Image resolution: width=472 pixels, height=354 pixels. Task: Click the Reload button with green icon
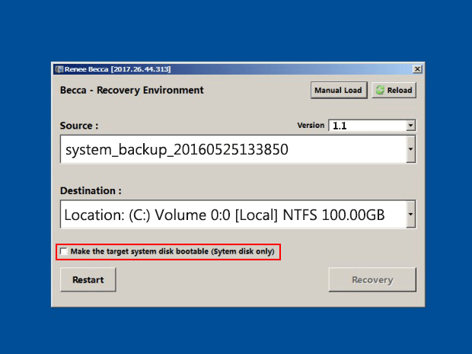pyautogui.click(x=394, y=90)
